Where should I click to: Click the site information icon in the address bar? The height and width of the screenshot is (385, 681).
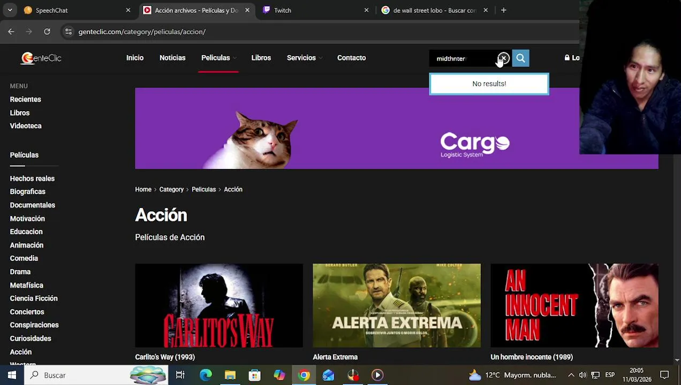(x=68, y=32)
